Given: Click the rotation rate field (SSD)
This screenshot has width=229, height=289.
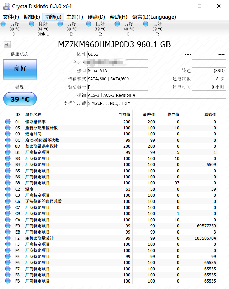Looking at the screenshot, I should [x=209, y=70].
